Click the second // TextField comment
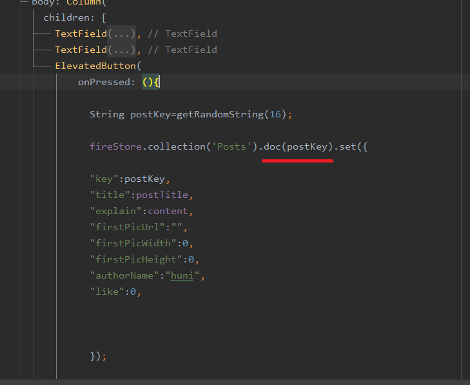Image resolution: width=470 pixels, height=385 pixels. 182,50
